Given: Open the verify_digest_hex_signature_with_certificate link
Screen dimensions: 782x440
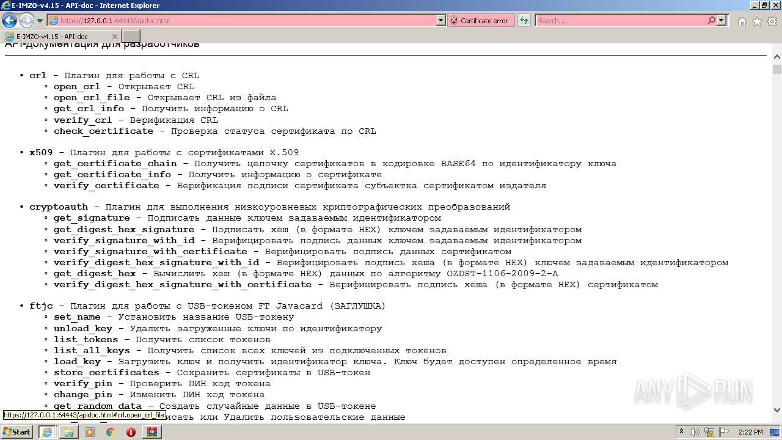Looking at the screenshot, I should coord(183,285).
